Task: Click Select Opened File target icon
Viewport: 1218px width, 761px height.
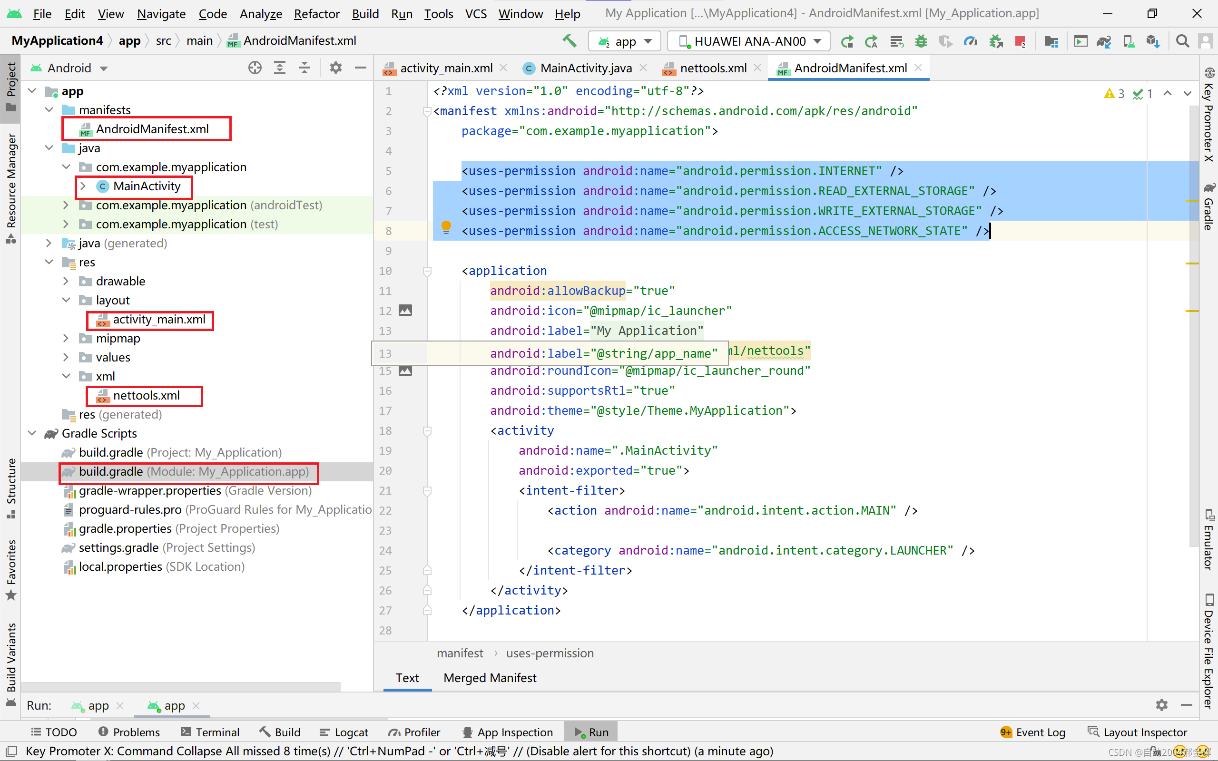Action: (255, 68)
